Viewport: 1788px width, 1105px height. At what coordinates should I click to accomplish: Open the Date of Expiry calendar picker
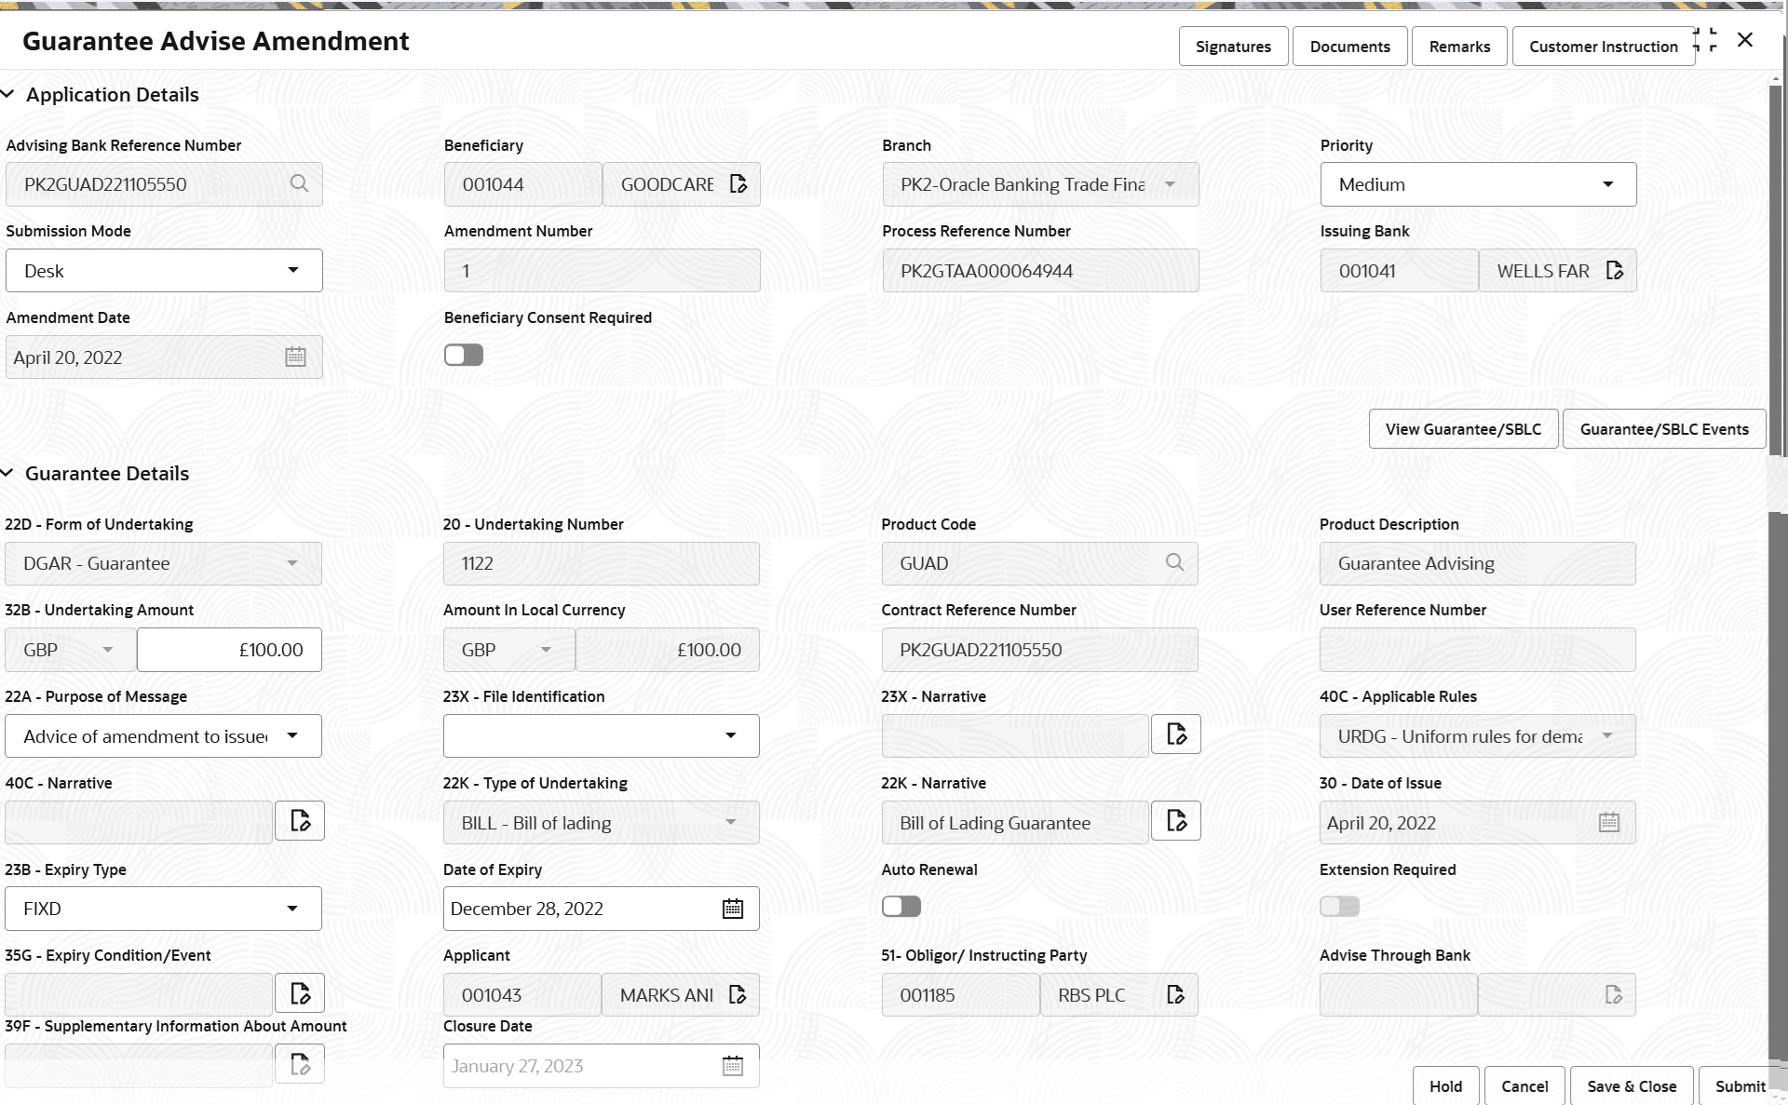click(733, 909)
